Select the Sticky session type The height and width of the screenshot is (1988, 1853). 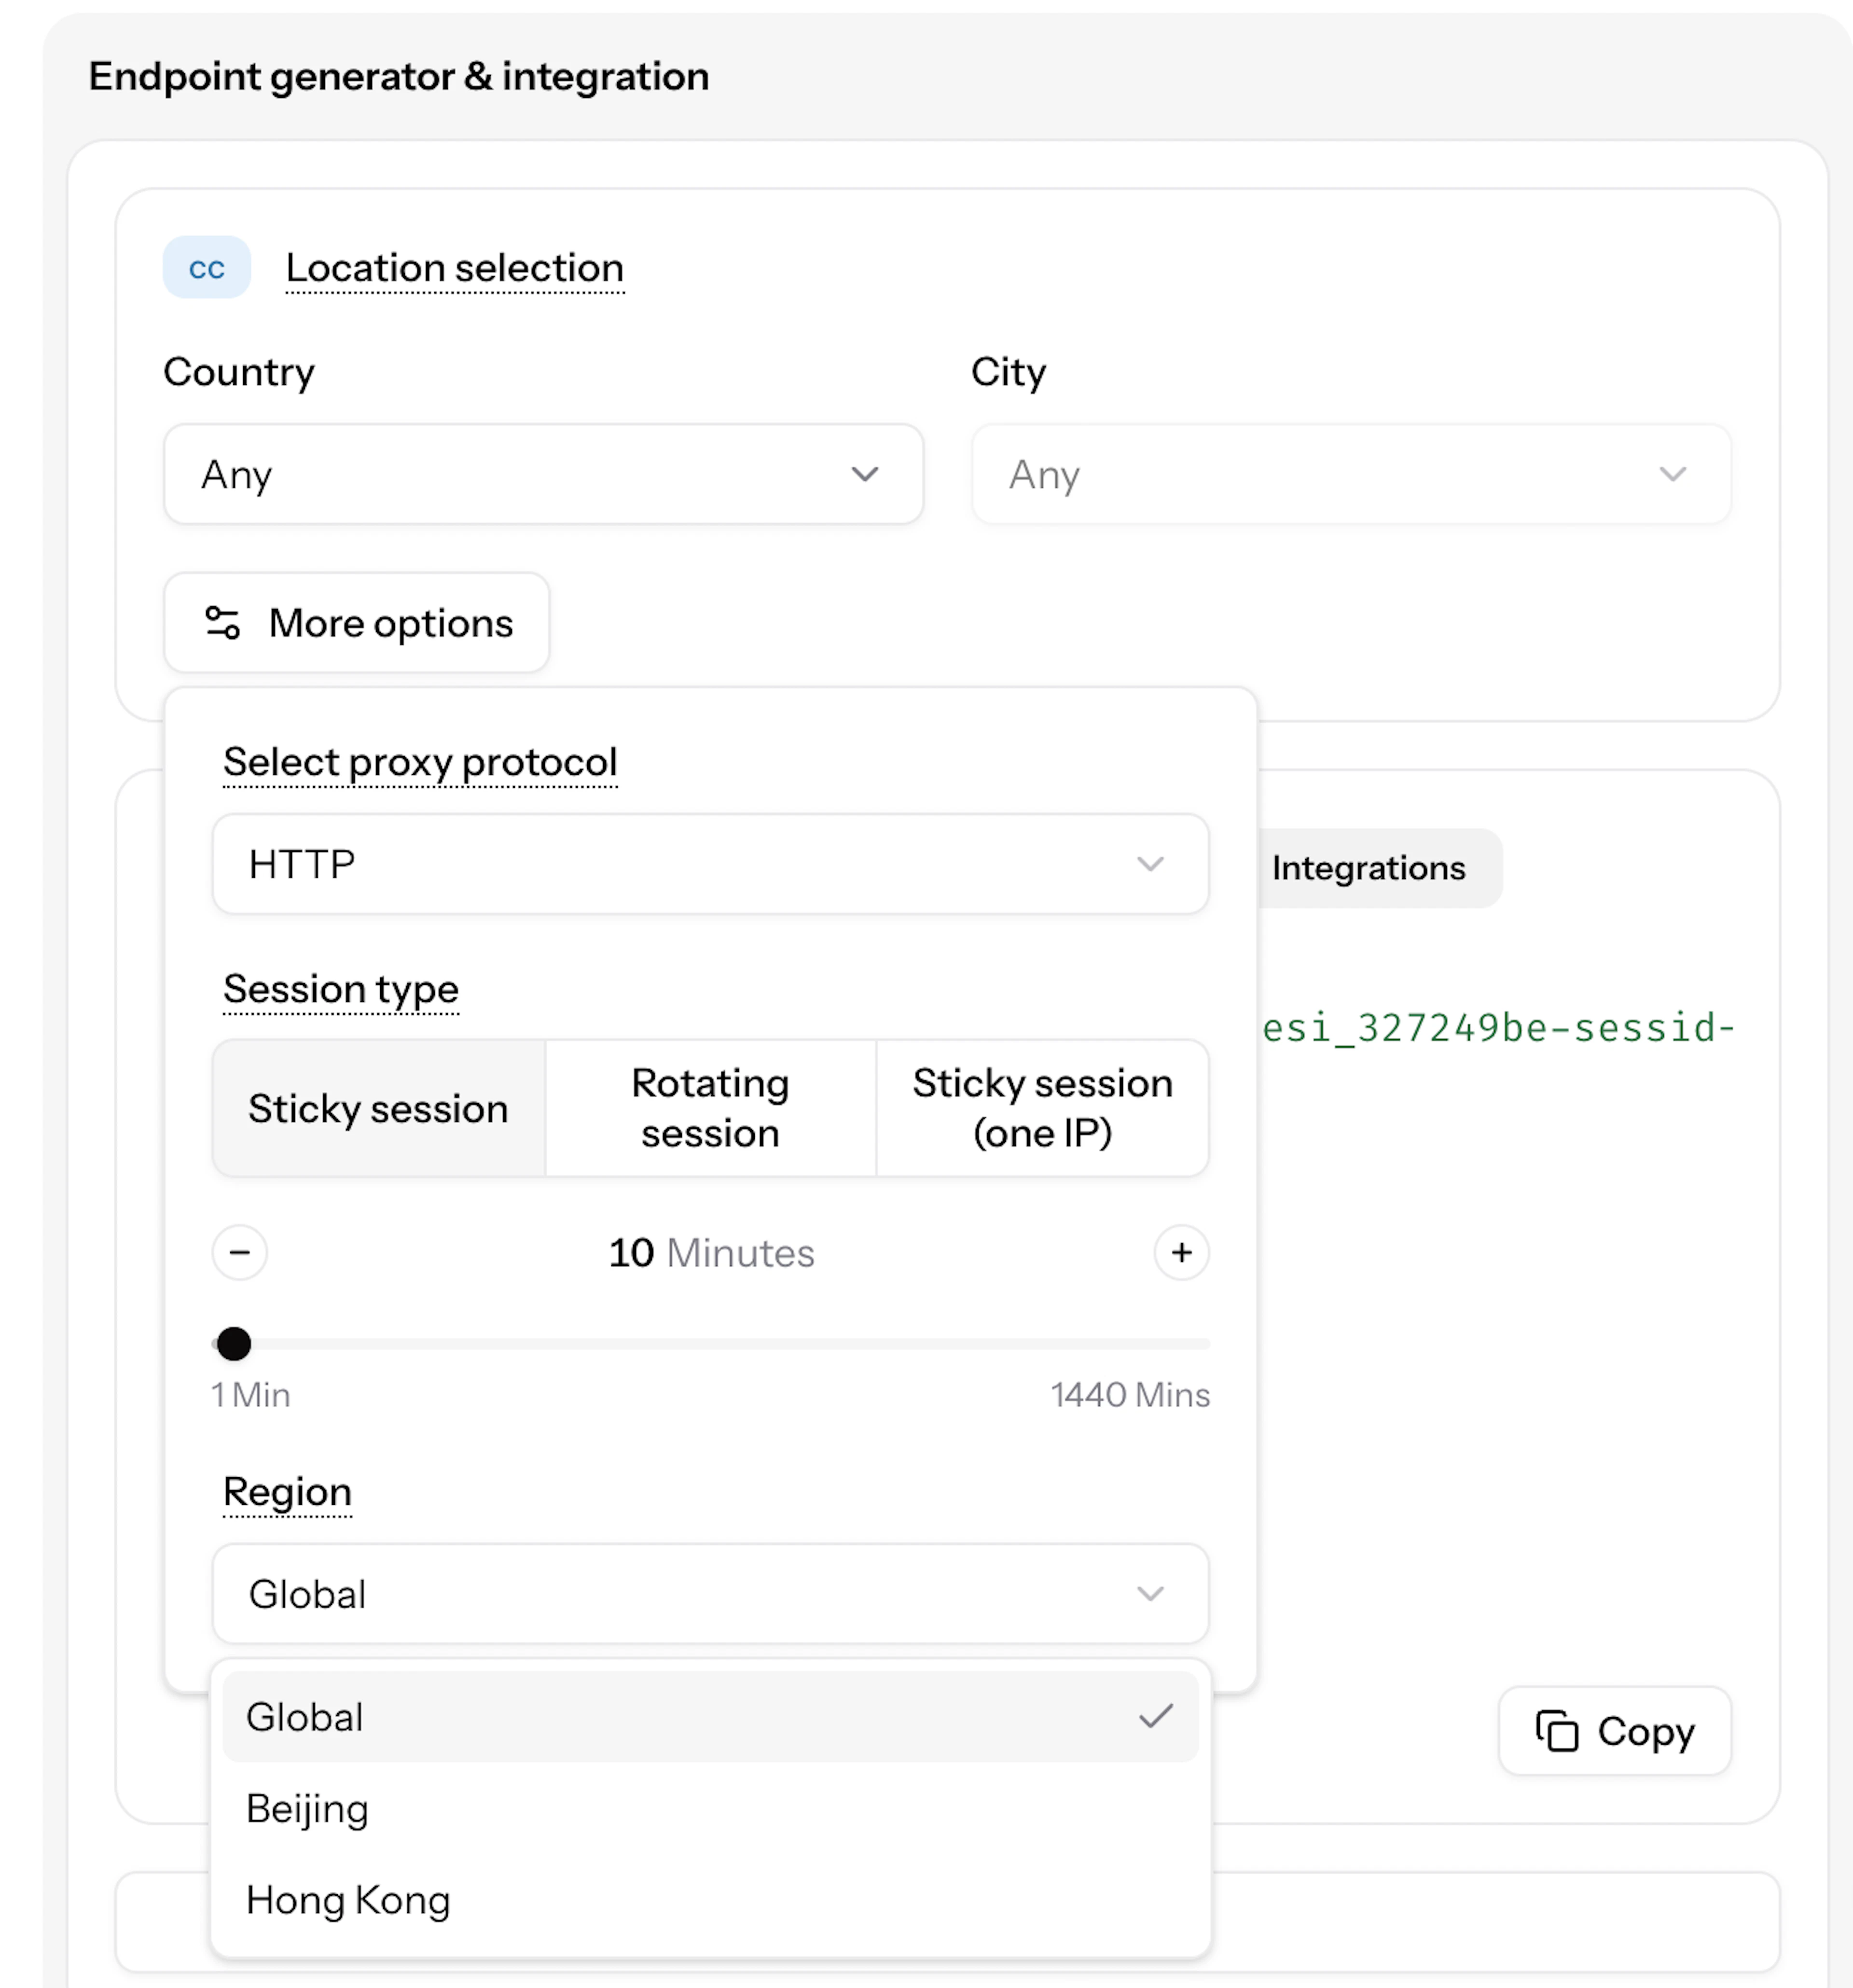[x=379, y=1108]
